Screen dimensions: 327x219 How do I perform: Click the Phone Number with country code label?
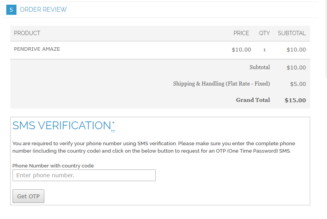[53, 166]
